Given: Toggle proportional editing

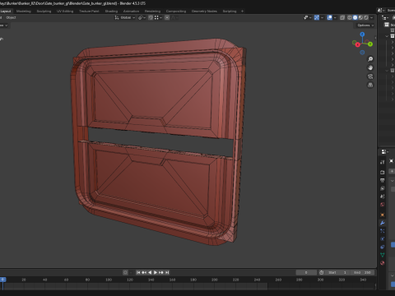Looking at the screenshot, I should [167, 17].
